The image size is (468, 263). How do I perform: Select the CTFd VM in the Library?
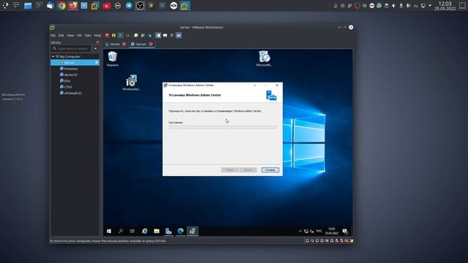68,87
